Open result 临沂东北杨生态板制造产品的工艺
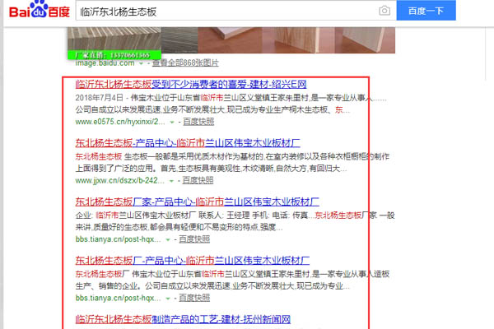 [x=183, y=319]
